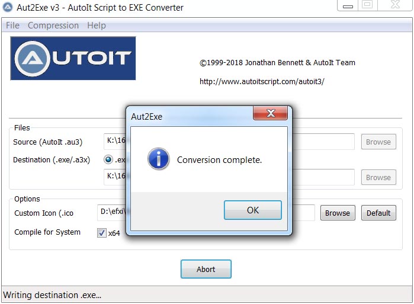414x304 pixels.
Task: Click the 'Custom Icon (.ico' label
Action: [44, 213]
